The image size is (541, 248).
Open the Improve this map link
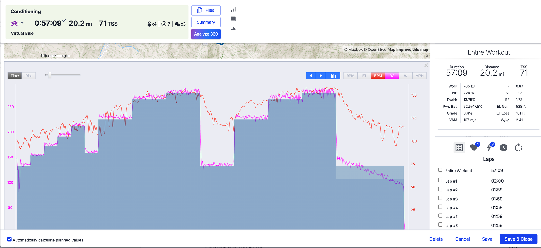(412, 50)
